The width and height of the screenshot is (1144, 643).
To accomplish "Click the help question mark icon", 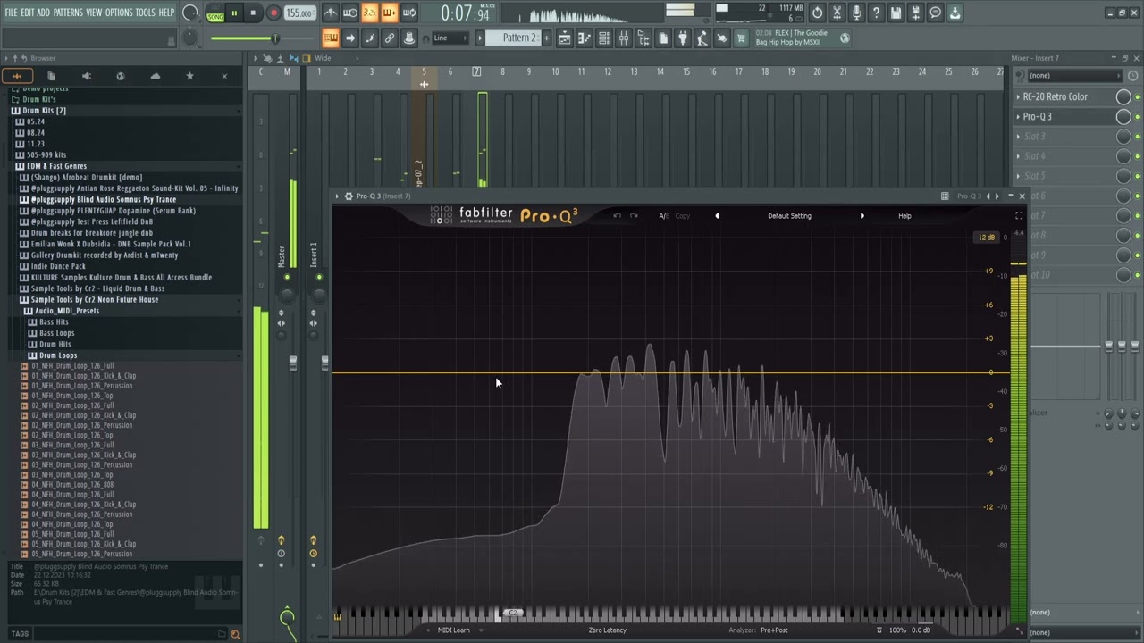I will pos(876,13).
